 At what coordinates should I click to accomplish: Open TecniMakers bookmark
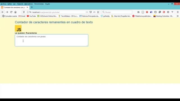pyautogui.click(x=68, y=16)
